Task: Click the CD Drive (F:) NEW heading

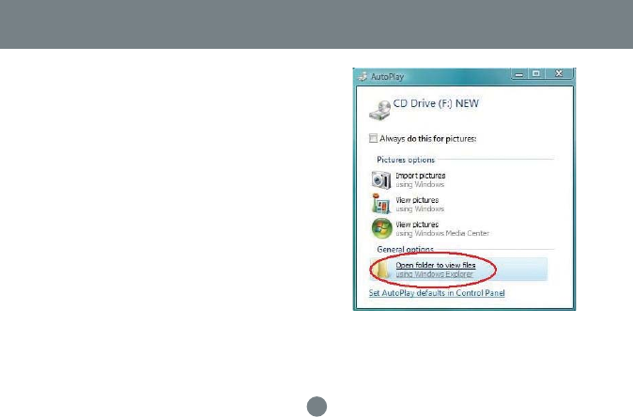Action: point(436,103)
